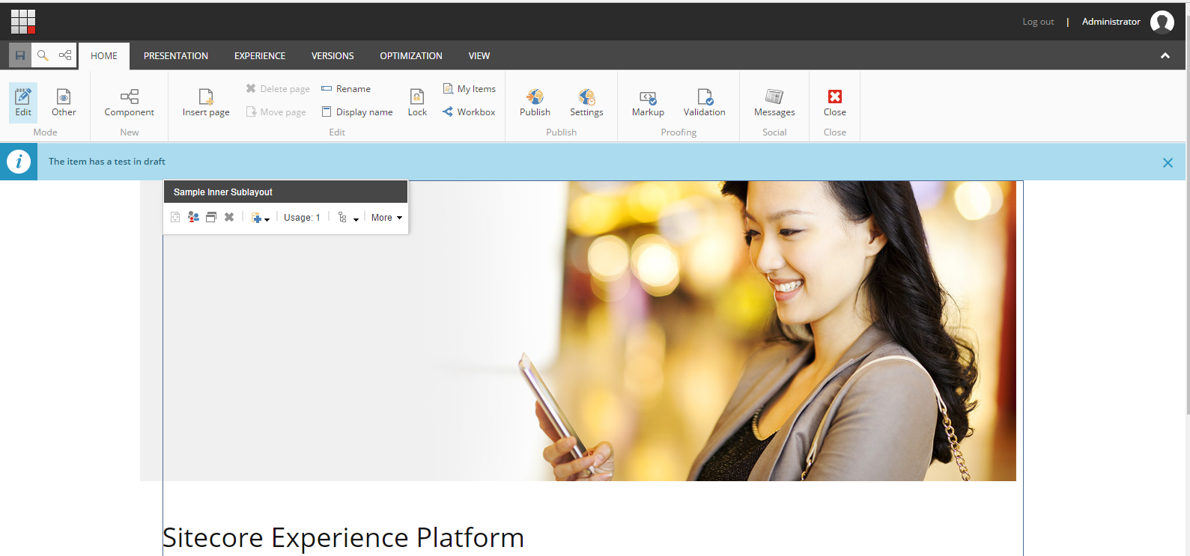Open the VERSIONS tab
The height and width of the screenshot is (556, 1190).
pos(333,56)
